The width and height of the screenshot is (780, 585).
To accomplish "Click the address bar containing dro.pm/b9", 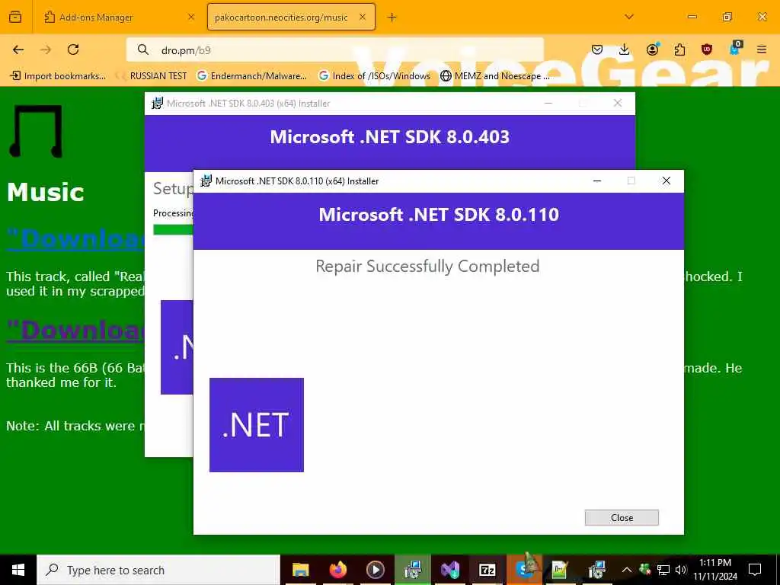I will point(335,50).
